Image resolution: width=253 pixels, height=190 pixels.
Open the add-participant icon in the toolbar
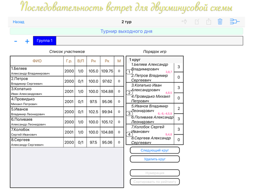[184, 22]
